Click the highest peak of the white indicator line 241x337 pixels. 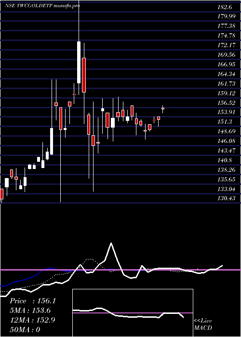pos(111,243)
